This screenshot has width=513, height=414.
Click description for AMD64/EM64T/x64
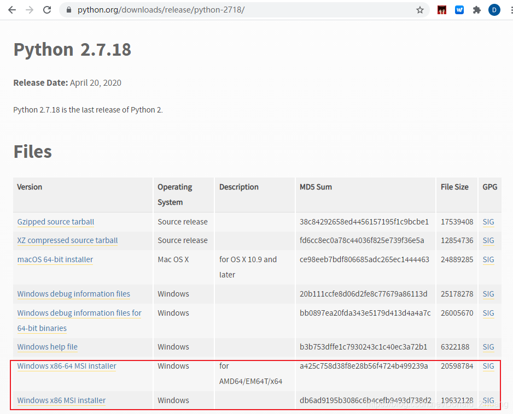pos(250,374)
